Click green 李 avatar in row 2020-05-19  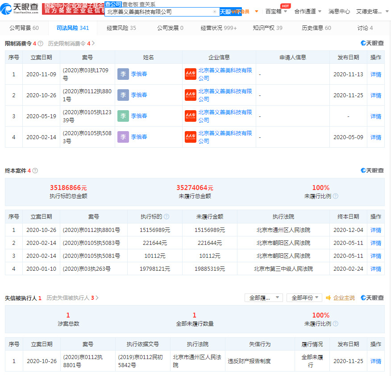123,116
